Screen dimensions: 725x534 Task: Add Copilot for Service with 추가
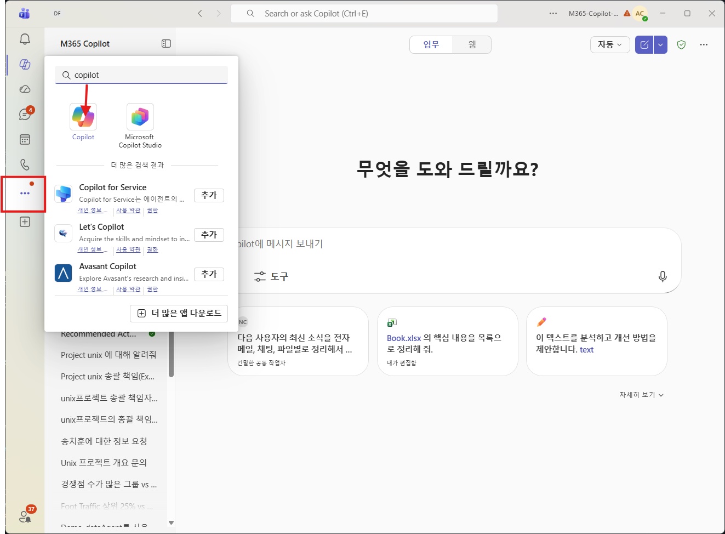[x=209, y=195]
